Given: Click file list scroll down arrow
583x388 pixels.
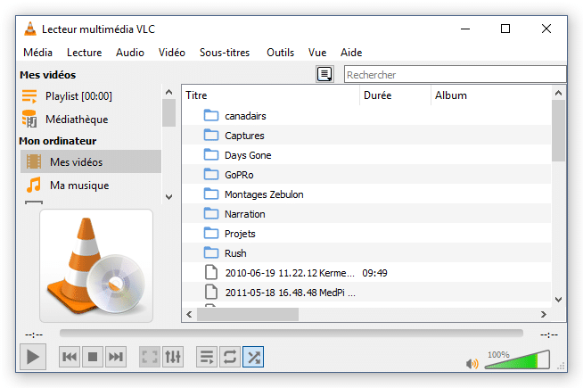Looking at the screenshot, I should click(x=558, y=300).
